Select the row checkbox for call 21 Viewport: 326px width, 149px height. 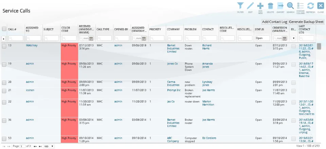point(4,91)
